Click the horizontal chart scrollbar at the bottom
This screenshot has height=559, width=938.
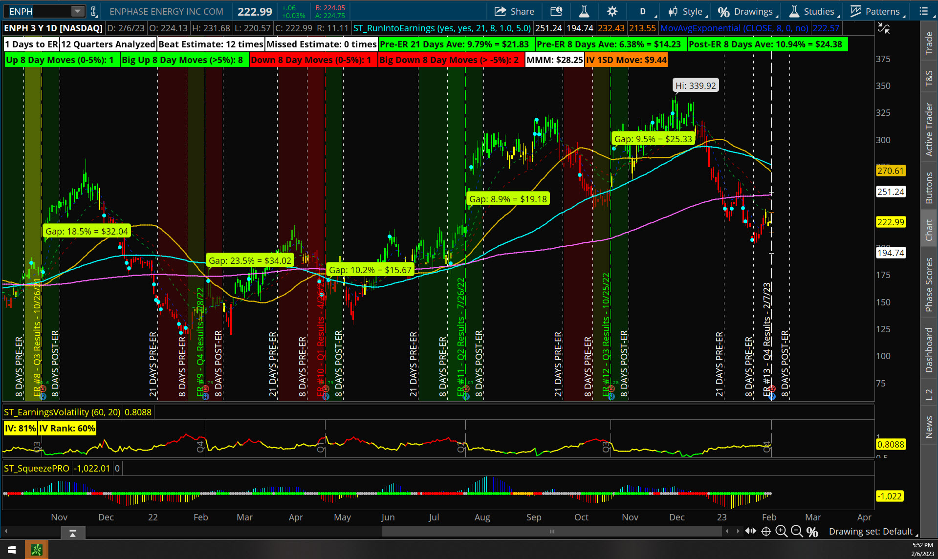click(551, 531)
